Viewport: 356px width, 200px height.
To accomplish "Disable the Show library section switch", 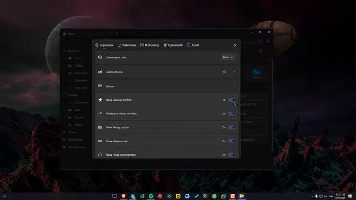I will click(x=231, y=127).
